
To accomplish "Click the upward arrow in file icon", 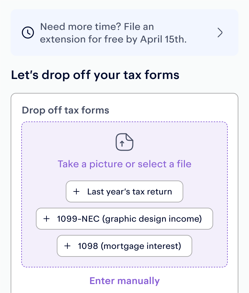I will click(x=122, y=144).
